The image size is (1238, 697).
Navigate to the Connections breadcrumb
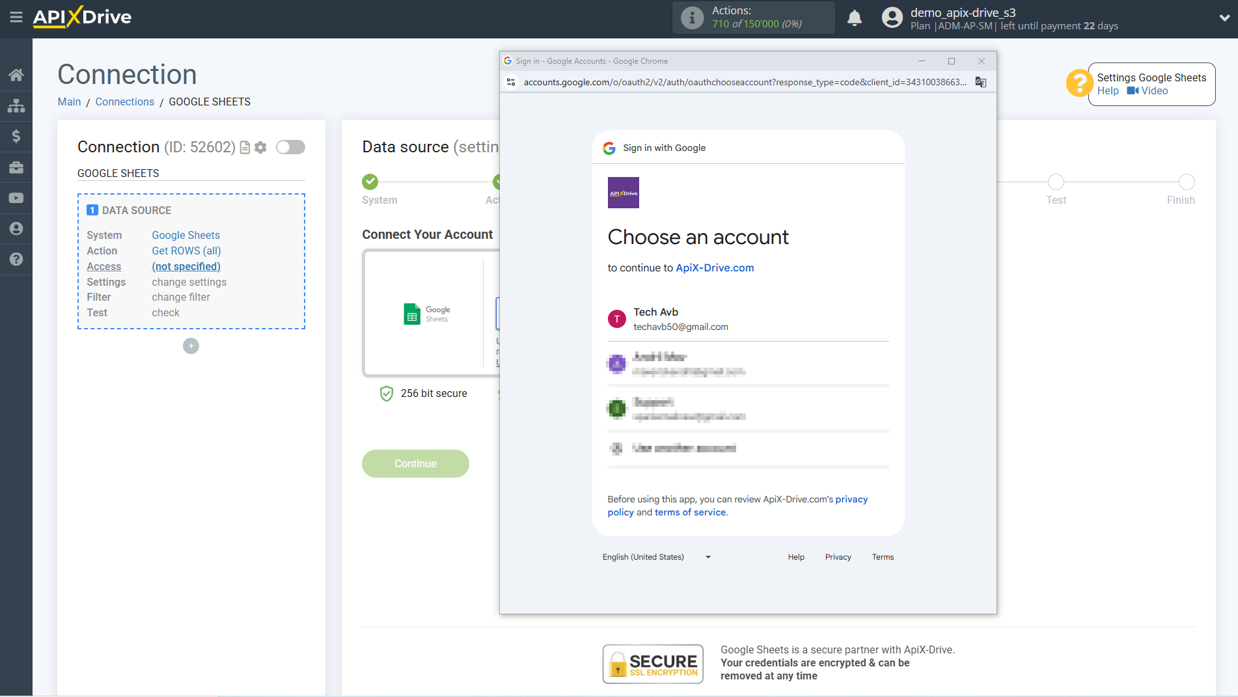tap(124, 102)
